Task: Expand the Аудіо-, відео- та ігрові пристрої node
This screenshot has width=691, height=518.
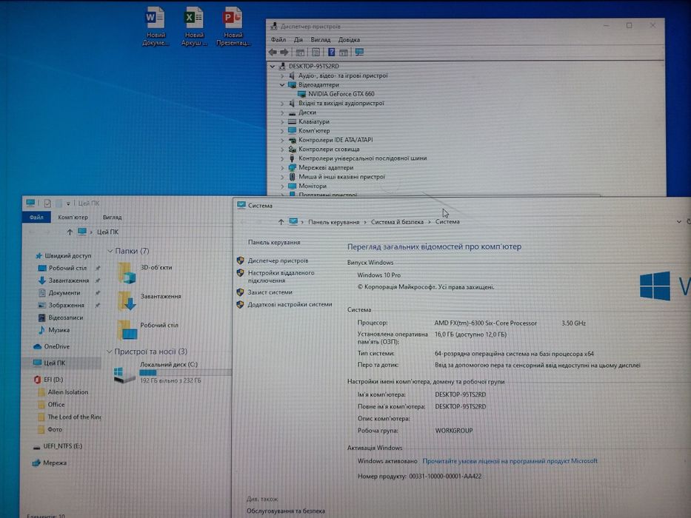Action: tap(282, 75)
